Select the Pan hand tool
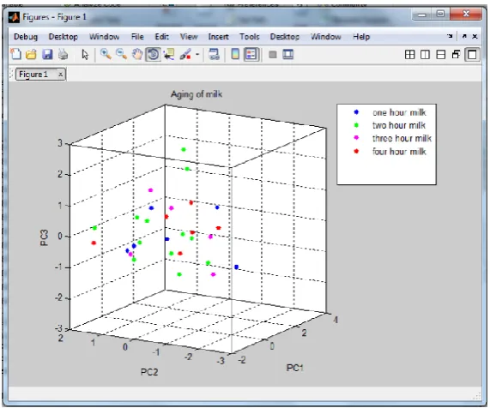Image resolution: width=490 pixels, height=408 pixels. point(137,55)
